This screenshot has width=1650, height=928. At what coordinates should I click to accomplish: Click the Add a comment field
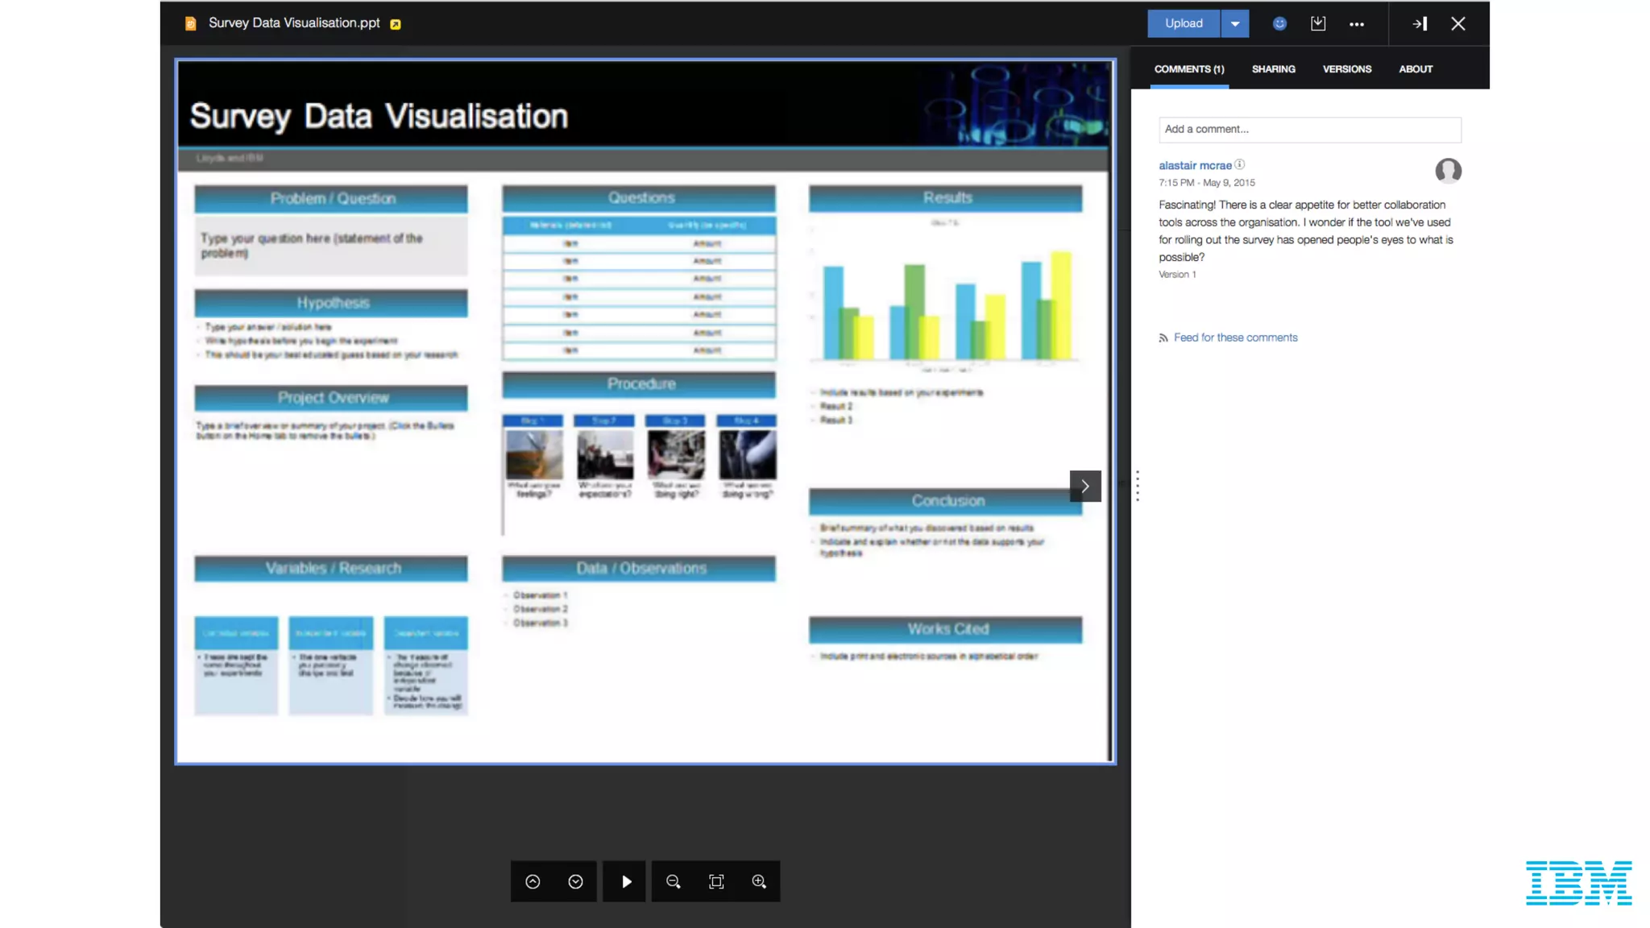coord(1309,129)
